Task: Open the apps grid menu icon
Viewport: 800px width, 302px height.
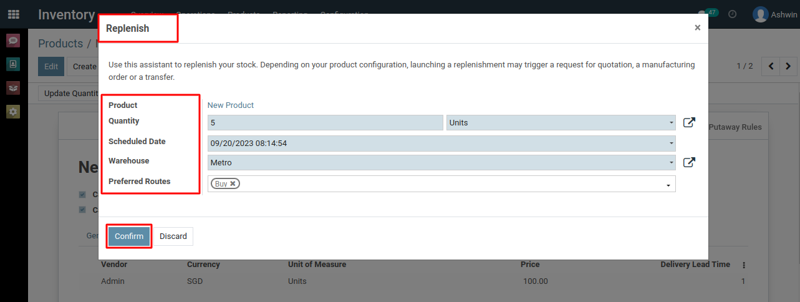Action: 13,14
